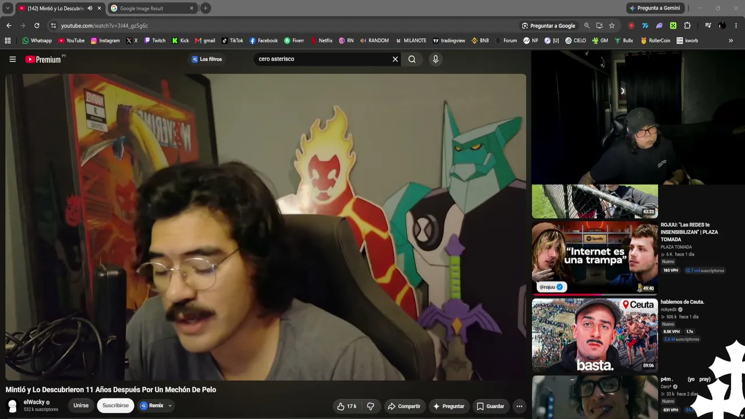
Task: Click the PLAZA TOMADA channel name
Action: 676,247
